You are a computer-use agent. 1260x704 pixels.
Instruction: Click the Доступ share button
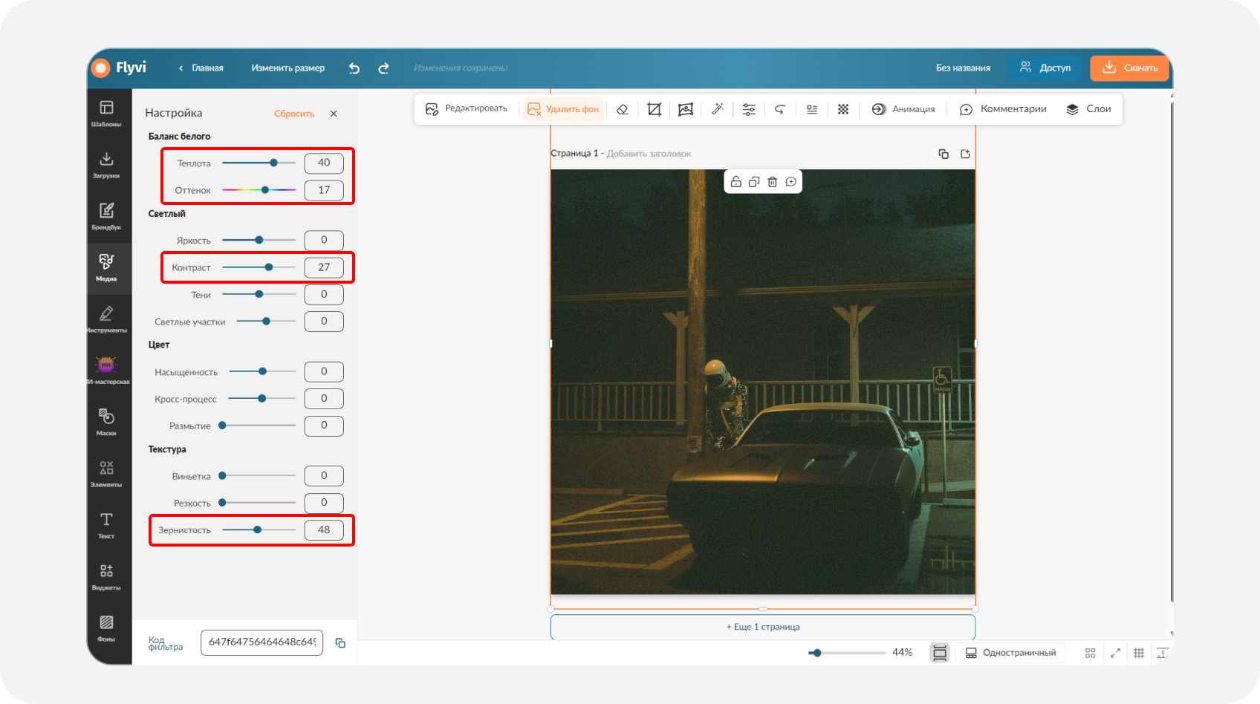tap(1045, 68)
